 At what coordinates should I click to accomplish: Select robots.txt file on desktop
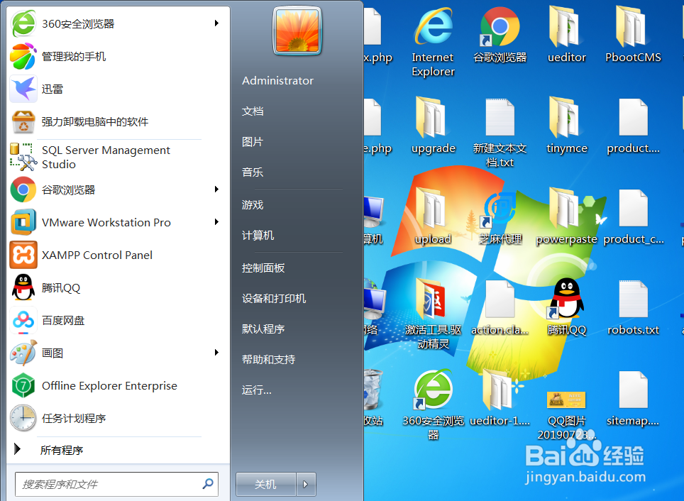tap(633, 308)
